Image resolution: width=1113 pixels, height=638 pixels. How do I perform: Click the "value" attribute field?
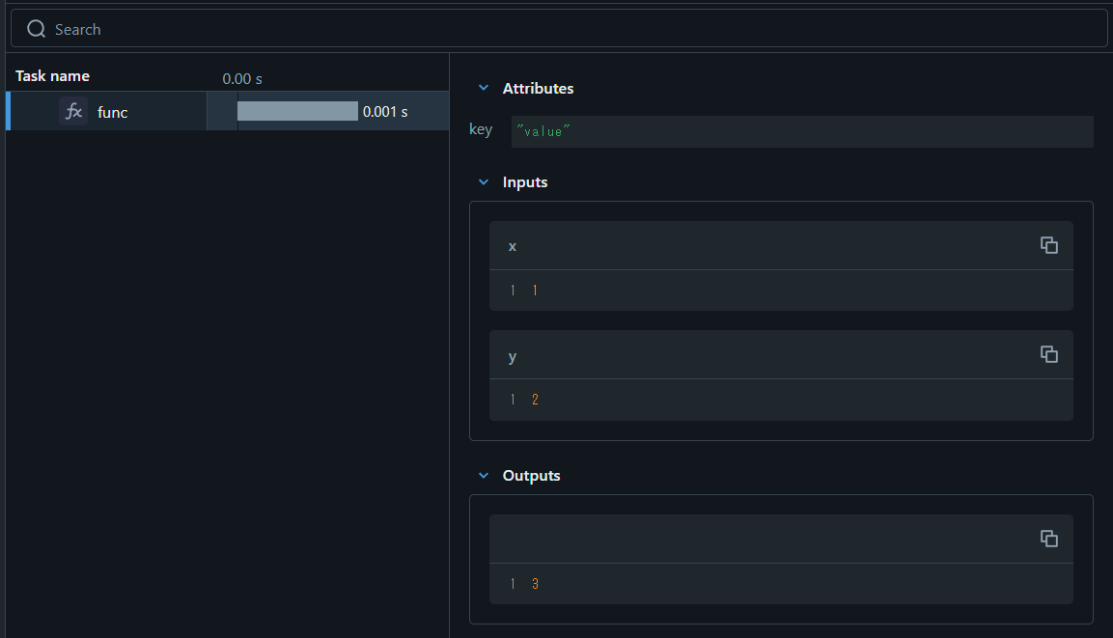(802, 131)
